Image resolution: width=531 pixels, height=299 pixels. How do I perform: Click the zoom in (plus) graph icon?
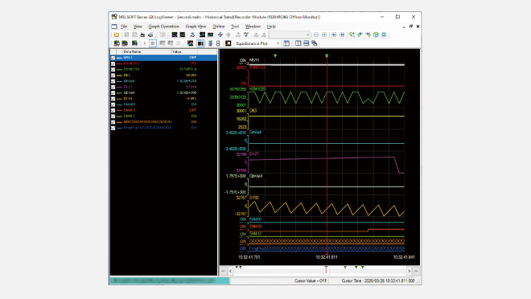324,35
